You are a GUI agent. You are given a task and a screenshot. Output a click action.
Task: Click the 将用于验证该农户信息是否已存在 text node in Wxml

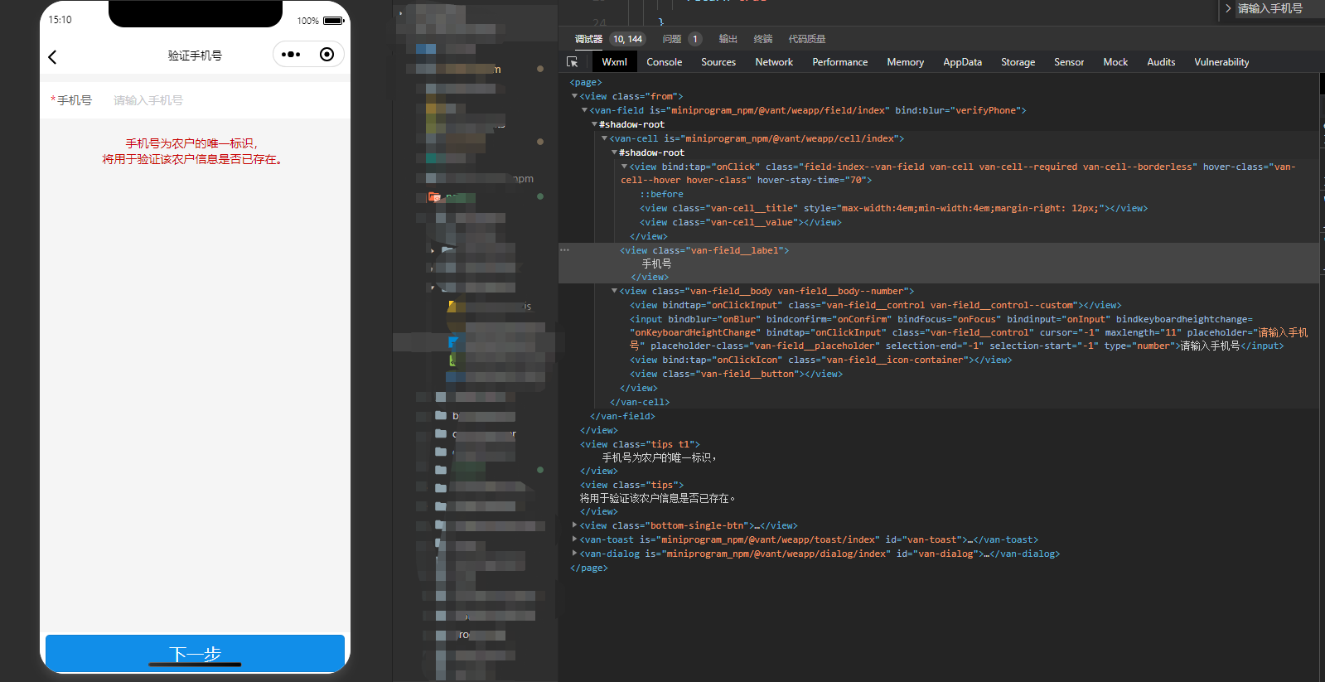(657, 498)
